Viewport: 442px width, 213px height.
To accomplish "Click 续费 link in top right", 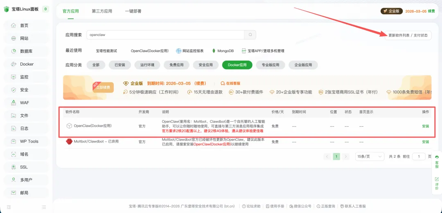I will pyautogui.click(x=431, y=11).
